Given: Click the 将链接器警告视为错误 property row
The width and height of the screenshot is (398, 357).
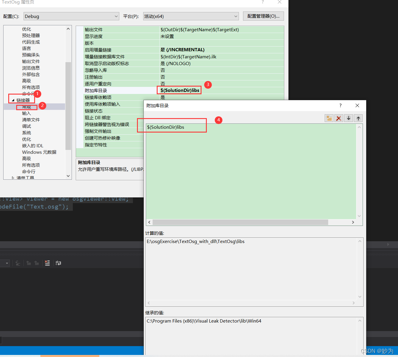Looking at the screenshot, I should coord(114,124).
